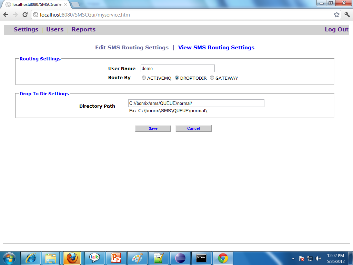This screenshot has width=353, height=265.
Task: Launch Firefox from the taskbar
Action: coord(72,258)
